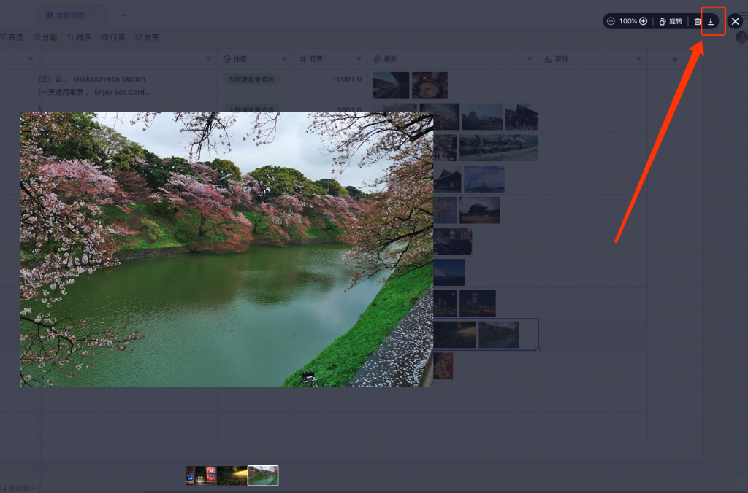Expand the 花费 column dropdown arrow

point(359,59)
